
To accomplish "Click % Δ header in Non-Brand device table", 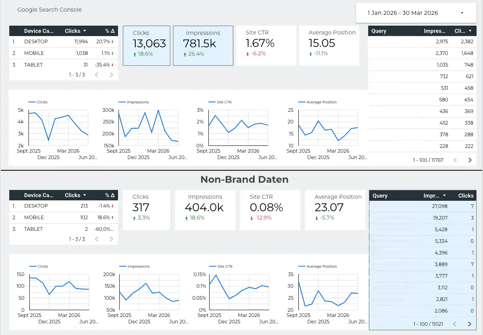I will pyautogui.click(x=110, y=195).
